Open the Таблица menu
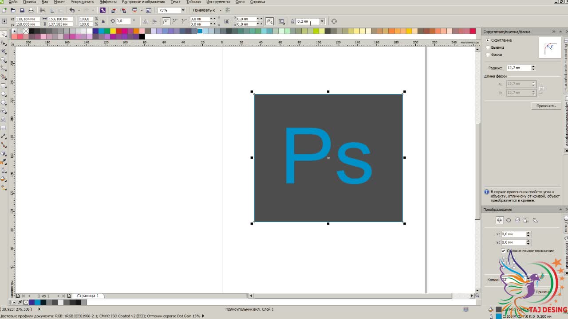 [193, 2]
